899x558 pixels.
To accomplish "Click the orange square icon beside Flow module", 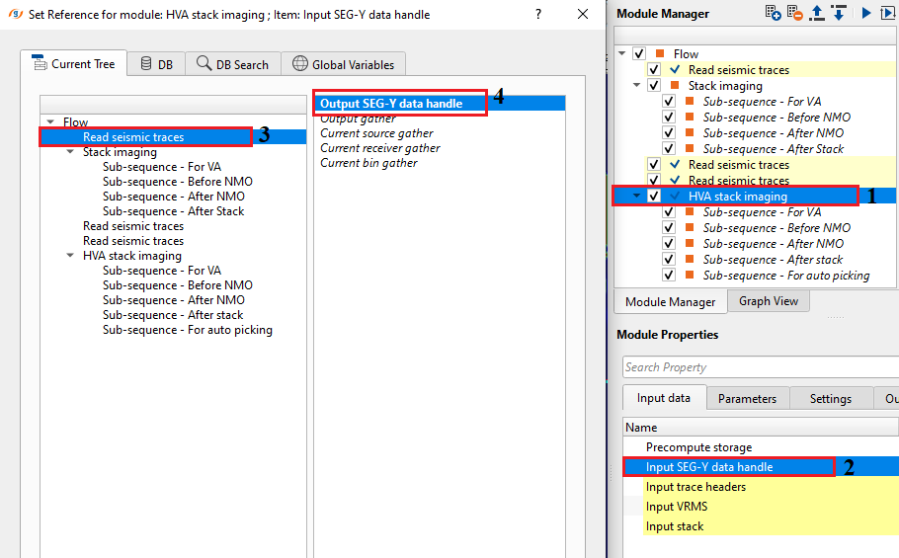I will point(660,54).
